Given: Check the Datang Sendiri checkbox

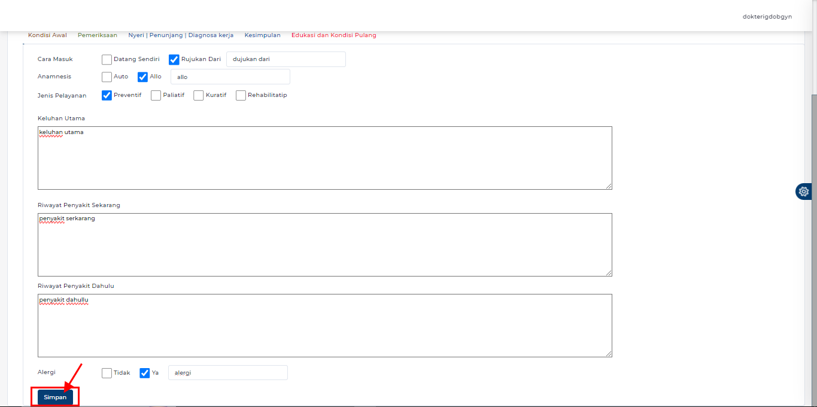Looking at the screenshot, I should point(107,59).
